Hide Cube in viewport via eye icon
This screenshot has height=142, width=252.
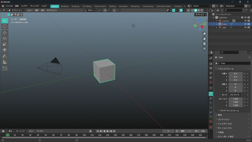pyautogui.click(x=245, y=24)
